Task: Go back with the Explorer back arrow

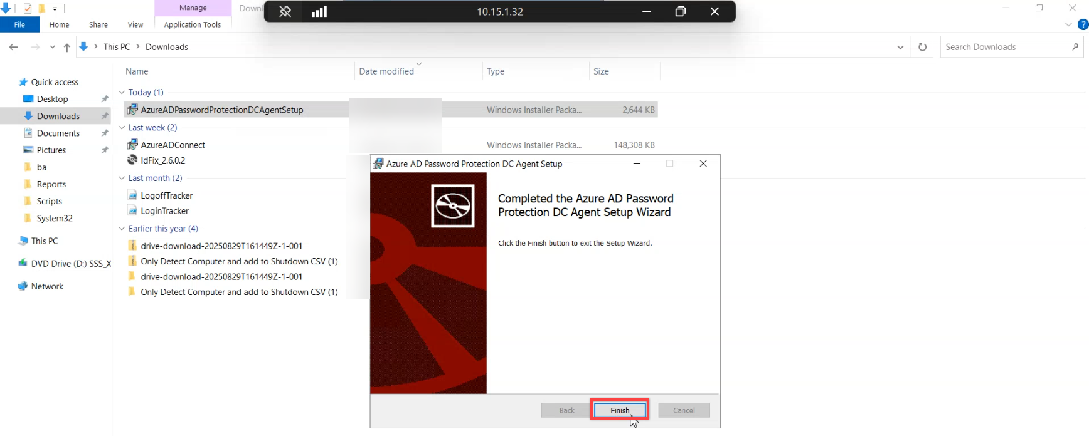Action: (14, 47)
